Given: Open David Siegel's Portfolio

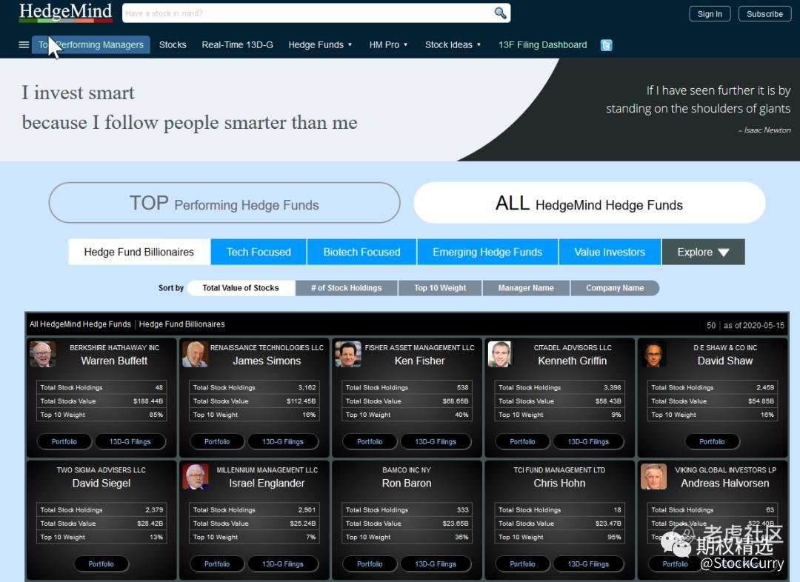Looking at the screenshot, I should pos(101,564).
